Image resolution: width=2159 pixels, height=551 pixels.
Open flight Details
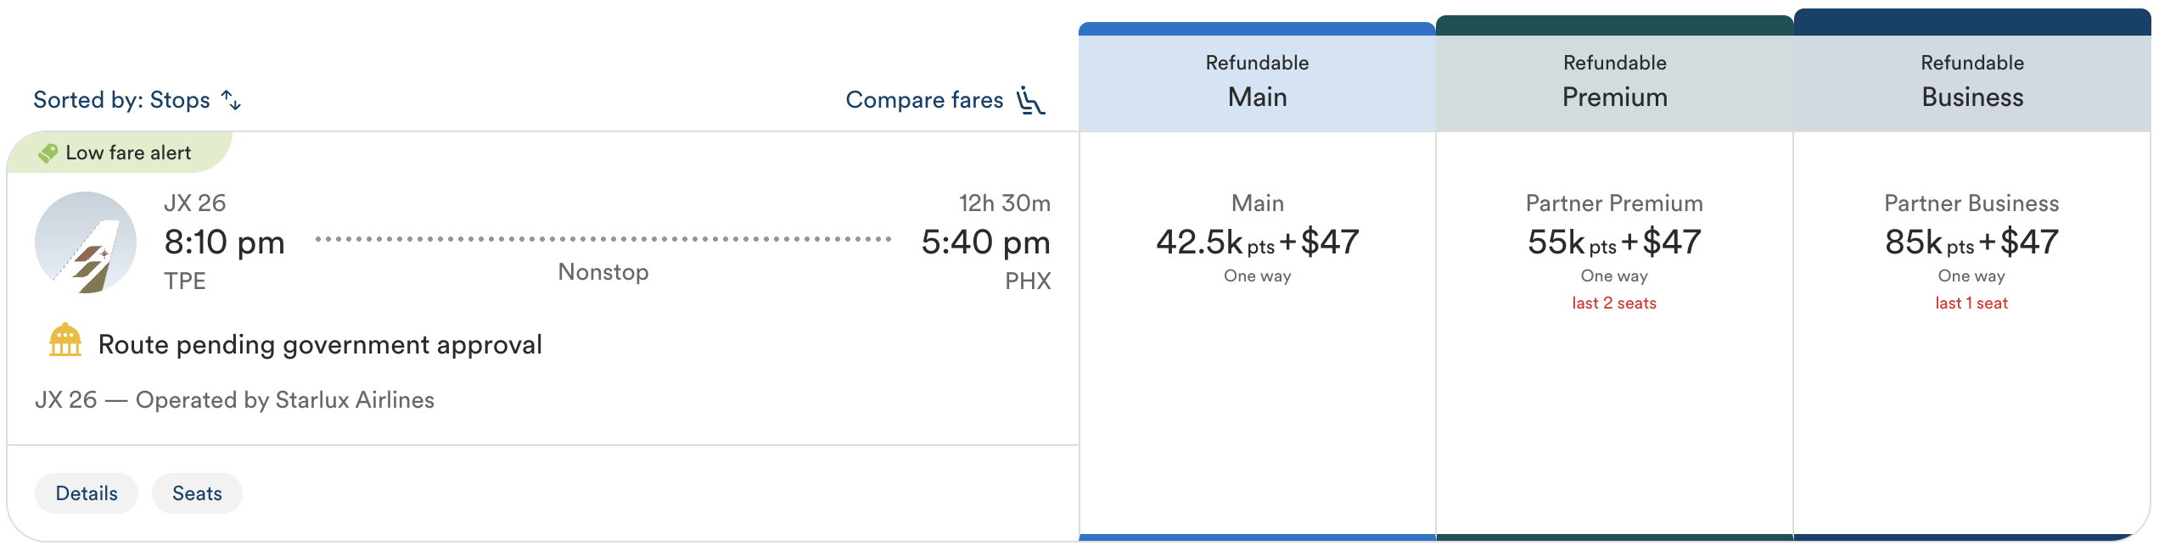(87, 493)
